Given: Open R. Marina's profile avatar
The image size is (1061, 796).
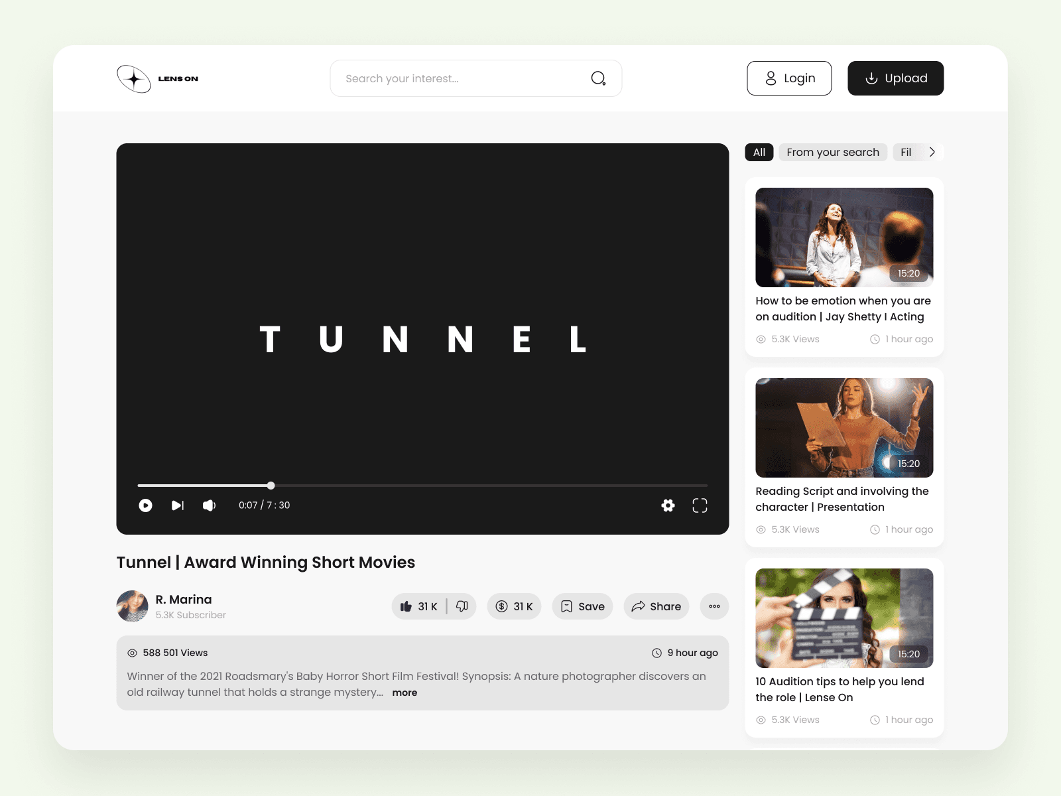Looking at the screenshot, I should 133,606.
